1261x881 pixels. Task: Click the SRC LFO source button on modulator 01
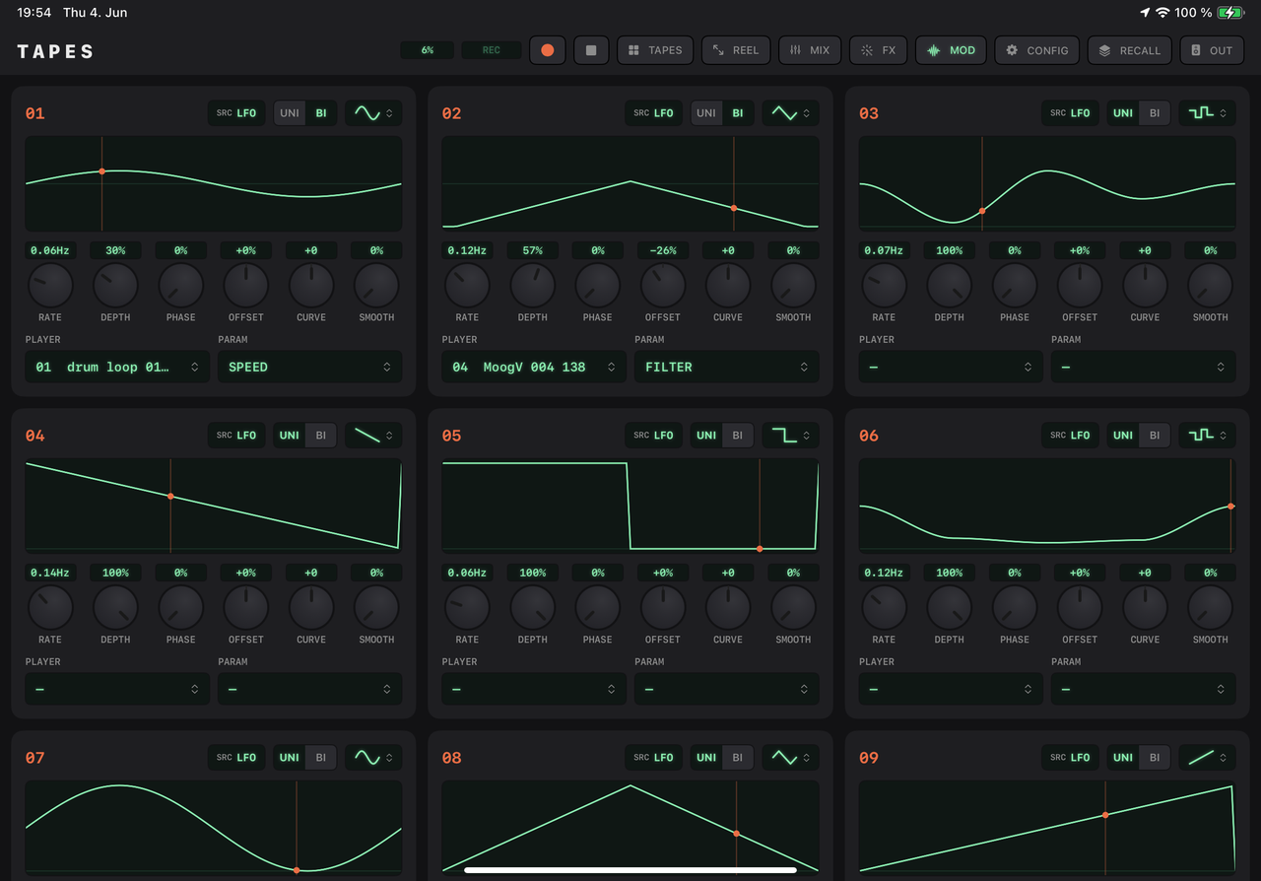(x=236, y=113)
